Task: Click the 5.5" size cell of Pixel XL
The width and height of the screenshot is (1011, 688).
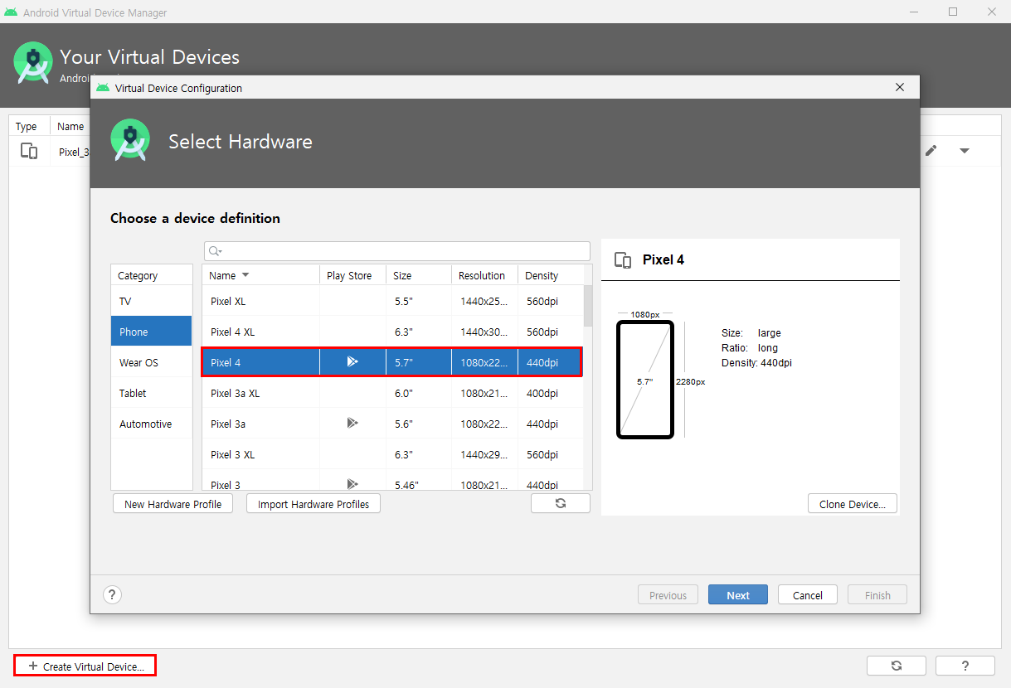Action: [419, 301]
